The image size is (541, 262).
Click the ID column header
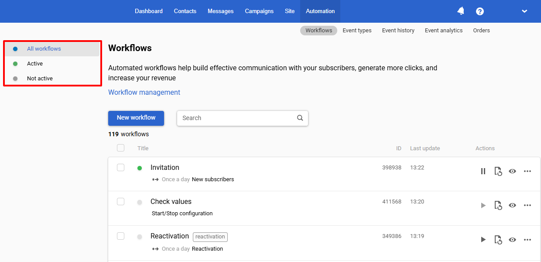[399, 148]
